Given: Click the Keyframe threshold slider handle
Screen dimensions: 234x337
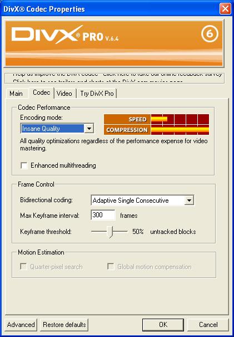Looking at the screenshot, I should (110, 232).
